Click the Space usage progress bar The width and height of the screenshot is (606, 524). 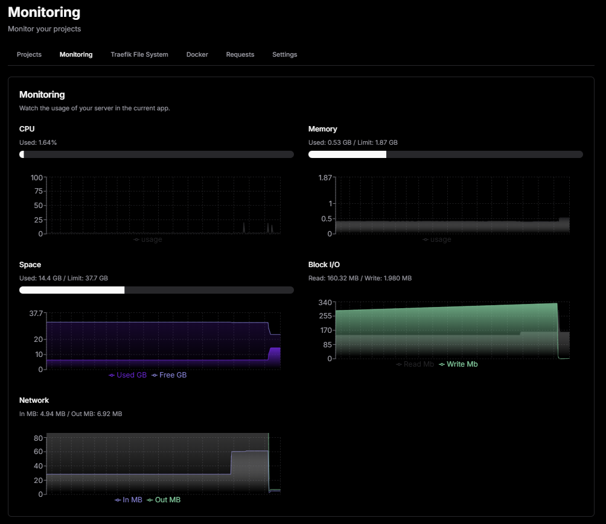[x=156, y=290]
